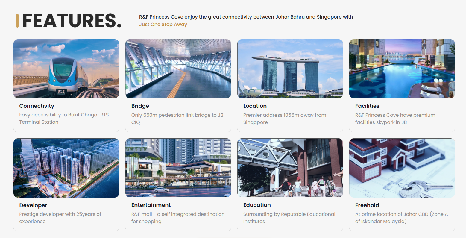Click the Facilities card title
Viewport: 466px width, 238px height.
pyautogui.click(x=367, y=106)
